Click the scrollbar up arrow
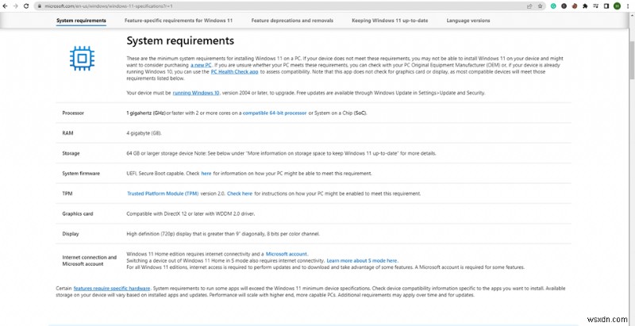The image size is (635, 326). [632, 14]
